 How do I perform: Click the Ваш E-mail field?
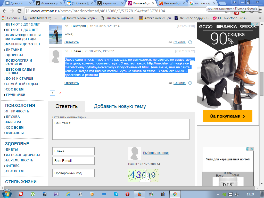pos(73,161)
